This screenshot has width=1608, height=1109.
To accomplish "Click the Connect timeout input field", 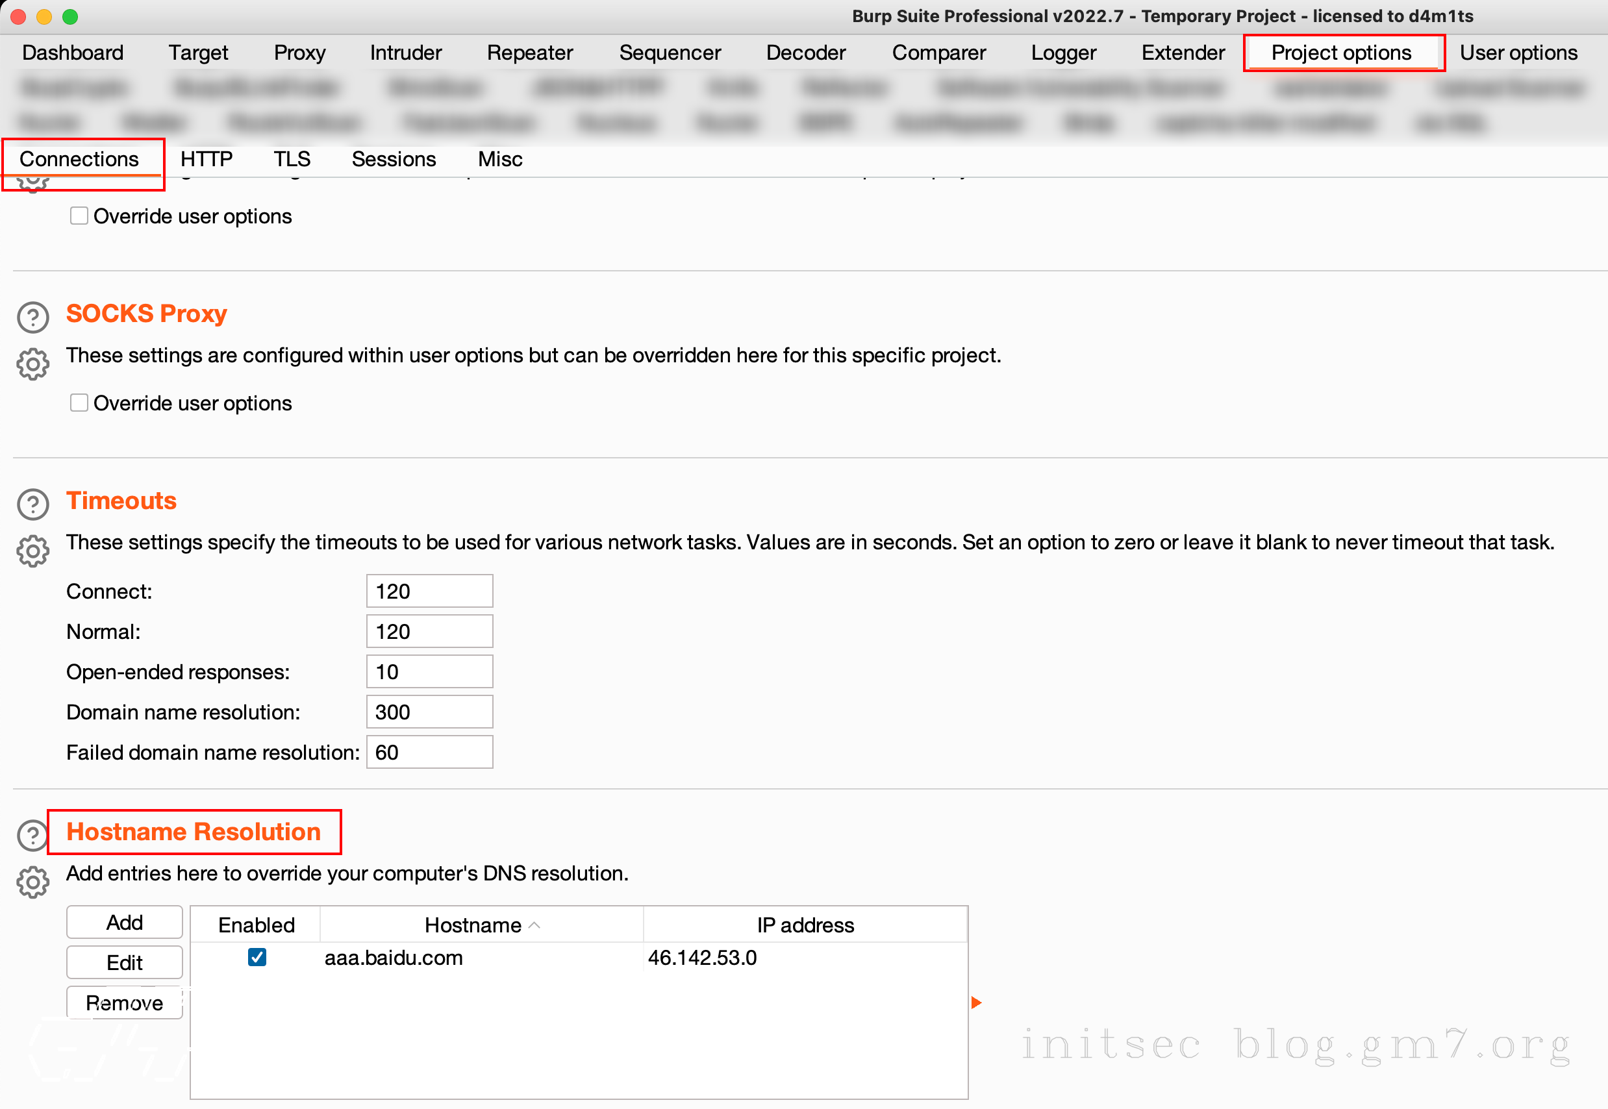I will pos(429,592).
